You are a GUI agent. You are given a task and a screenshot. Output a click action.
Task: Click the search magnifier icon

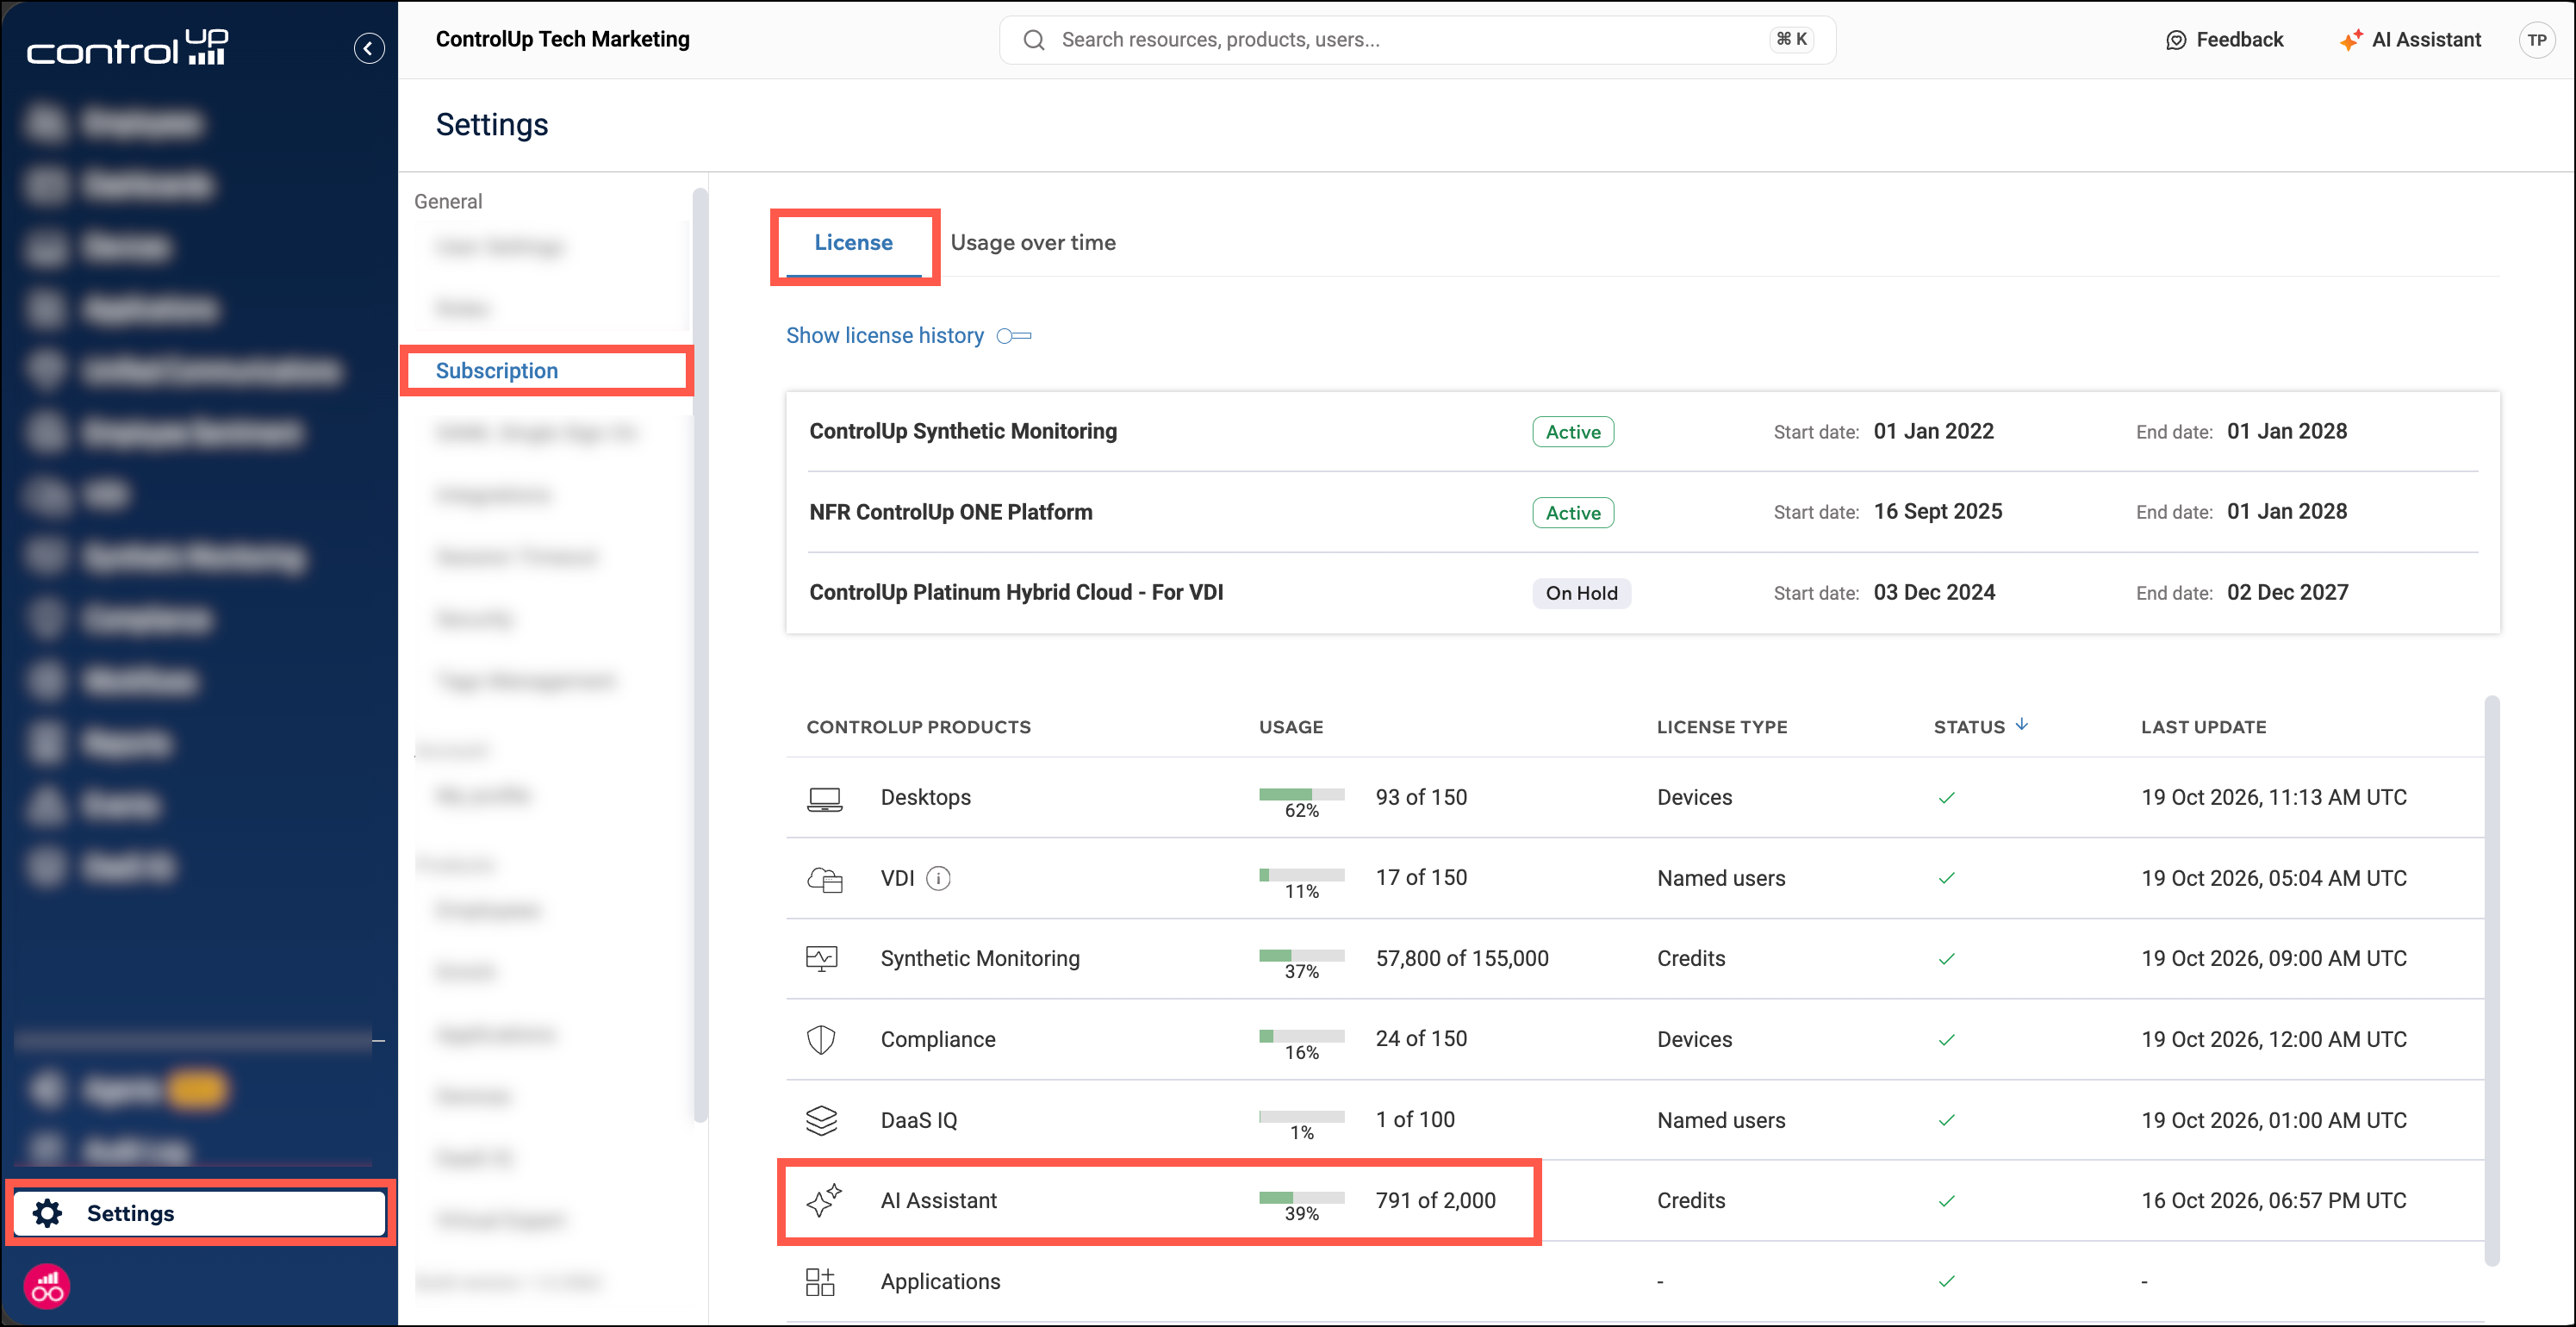pos(1034,40)
